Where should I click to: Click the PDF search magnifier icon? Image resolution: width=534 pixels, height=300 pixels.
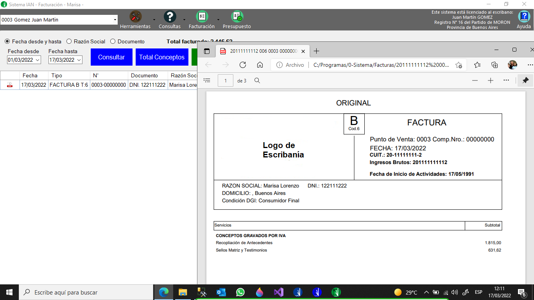[x=257, y=80]
